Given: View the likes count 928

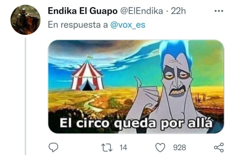Looking at the screenshot, I should point(180,148).
